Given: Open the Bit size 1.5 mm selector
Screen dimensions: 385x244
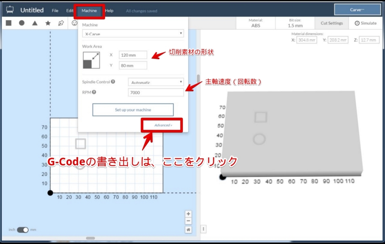Looking at the screenshot, I should [295, 23].
